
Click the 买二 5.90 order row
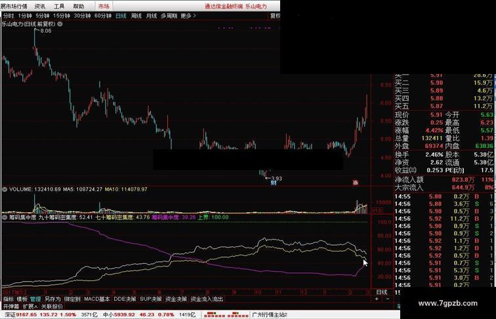[444, 83]
